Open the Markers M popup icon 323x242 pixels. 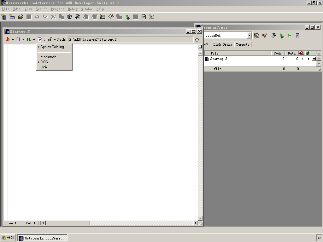click(x=29, y=39)
